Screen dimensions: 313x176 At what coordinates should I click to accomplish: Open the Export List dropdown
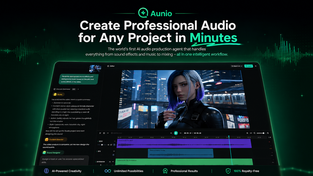tap(237, 66)
